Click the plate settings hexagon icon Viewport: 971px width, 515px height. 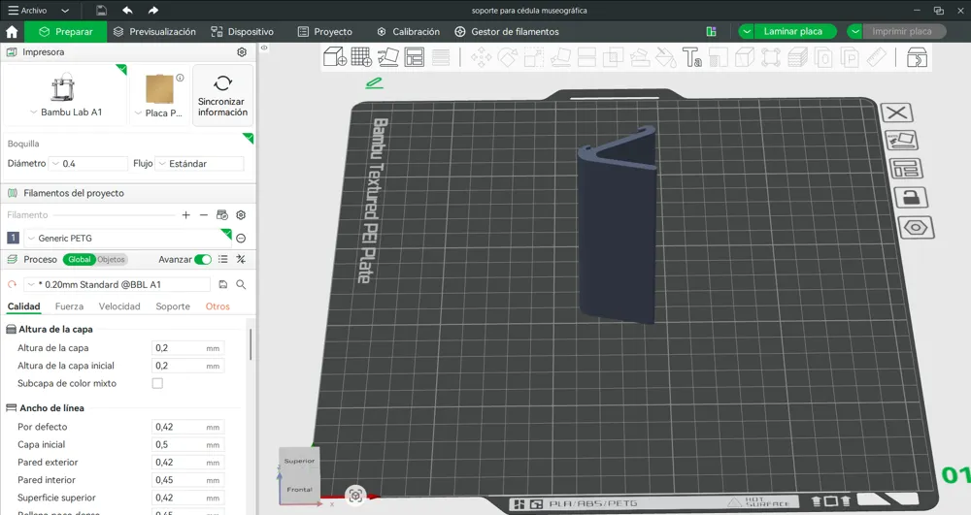pos(916,228)
